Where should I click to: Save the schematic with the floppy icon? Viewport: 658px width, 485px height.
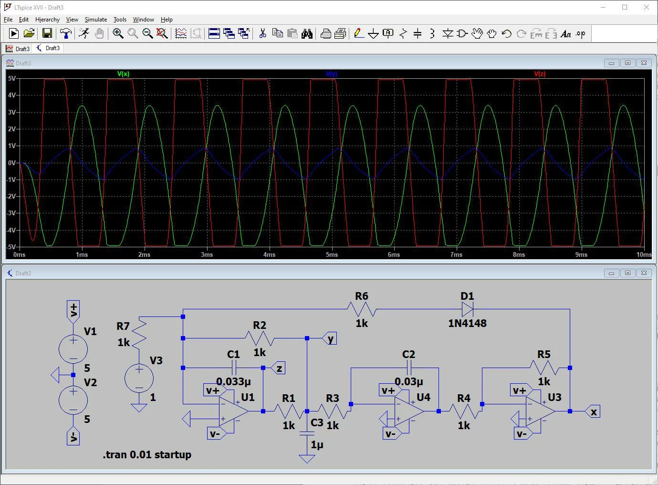click(x=47, y=33)
